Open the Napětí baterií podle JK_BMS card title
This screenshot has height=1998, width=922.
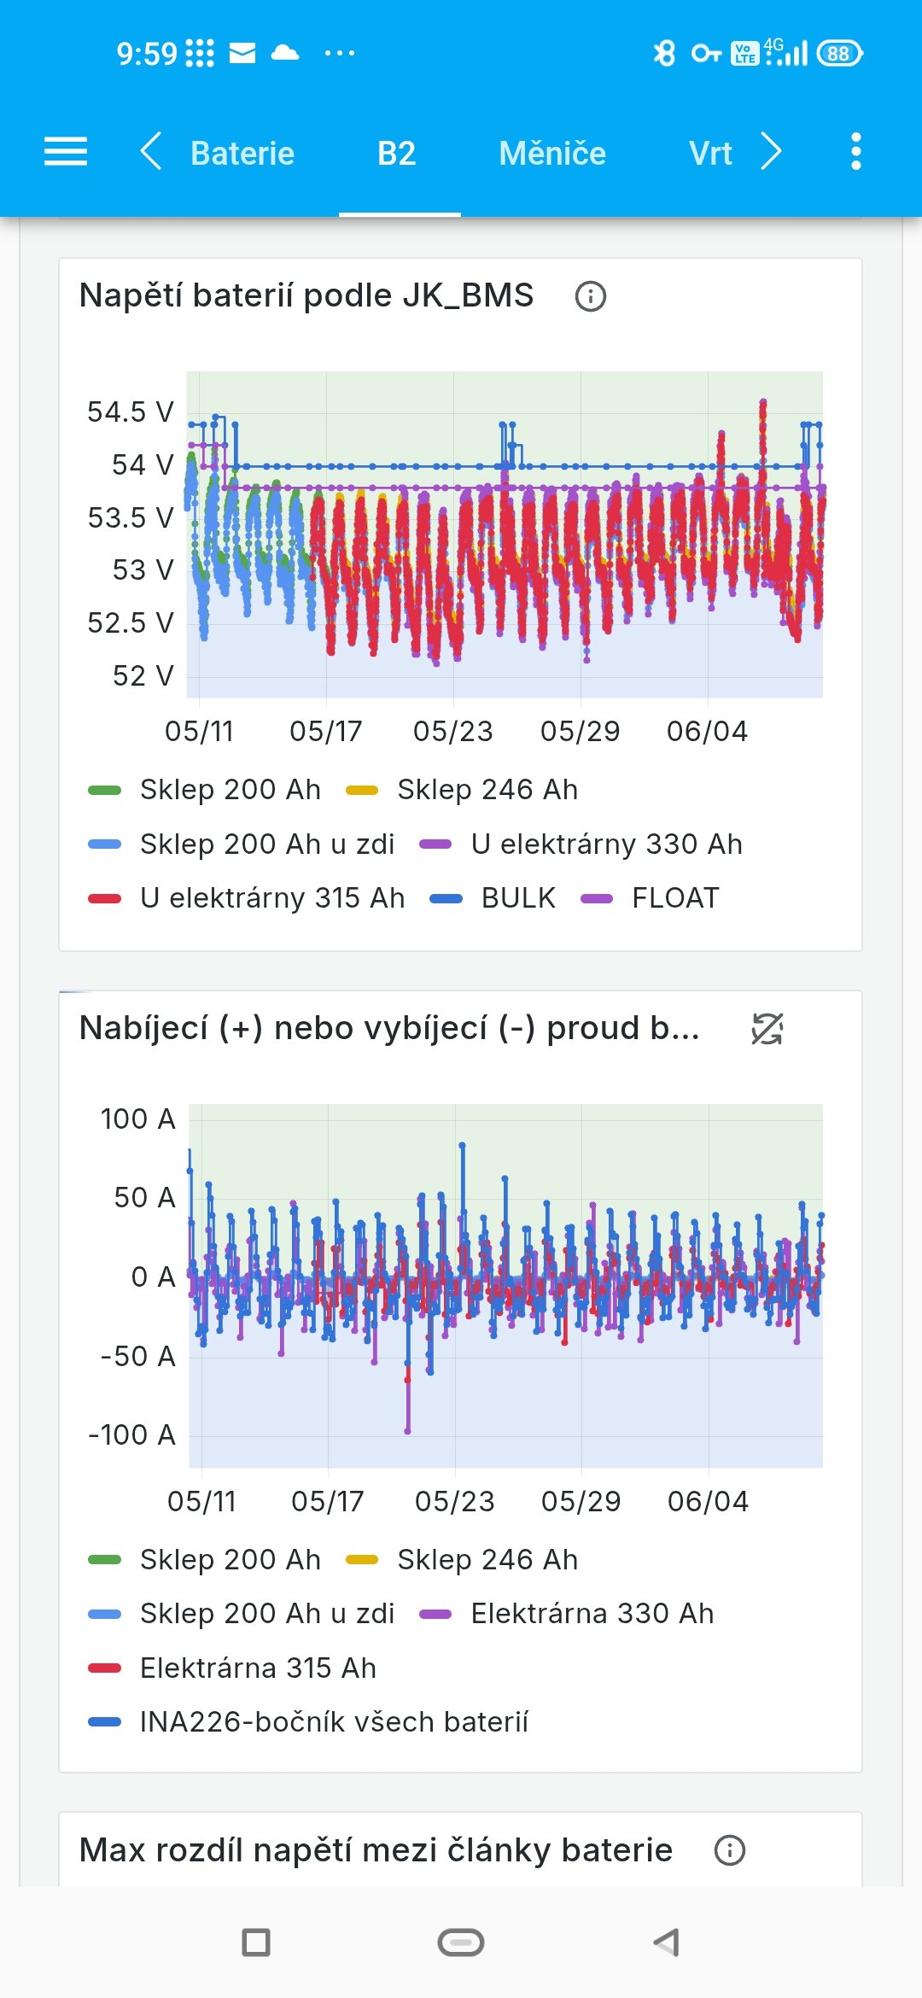coord(306,295)
